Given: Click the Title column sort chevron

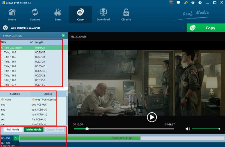Looking at the screenshot, I should click(x=31, y=42).
